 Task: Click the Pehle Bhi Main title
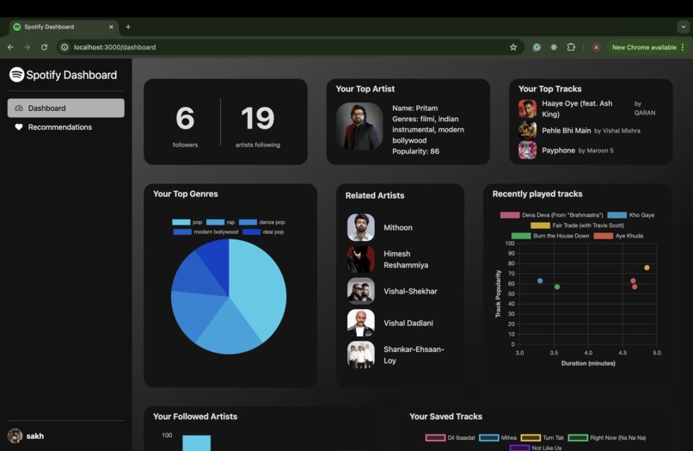[566, 131]
